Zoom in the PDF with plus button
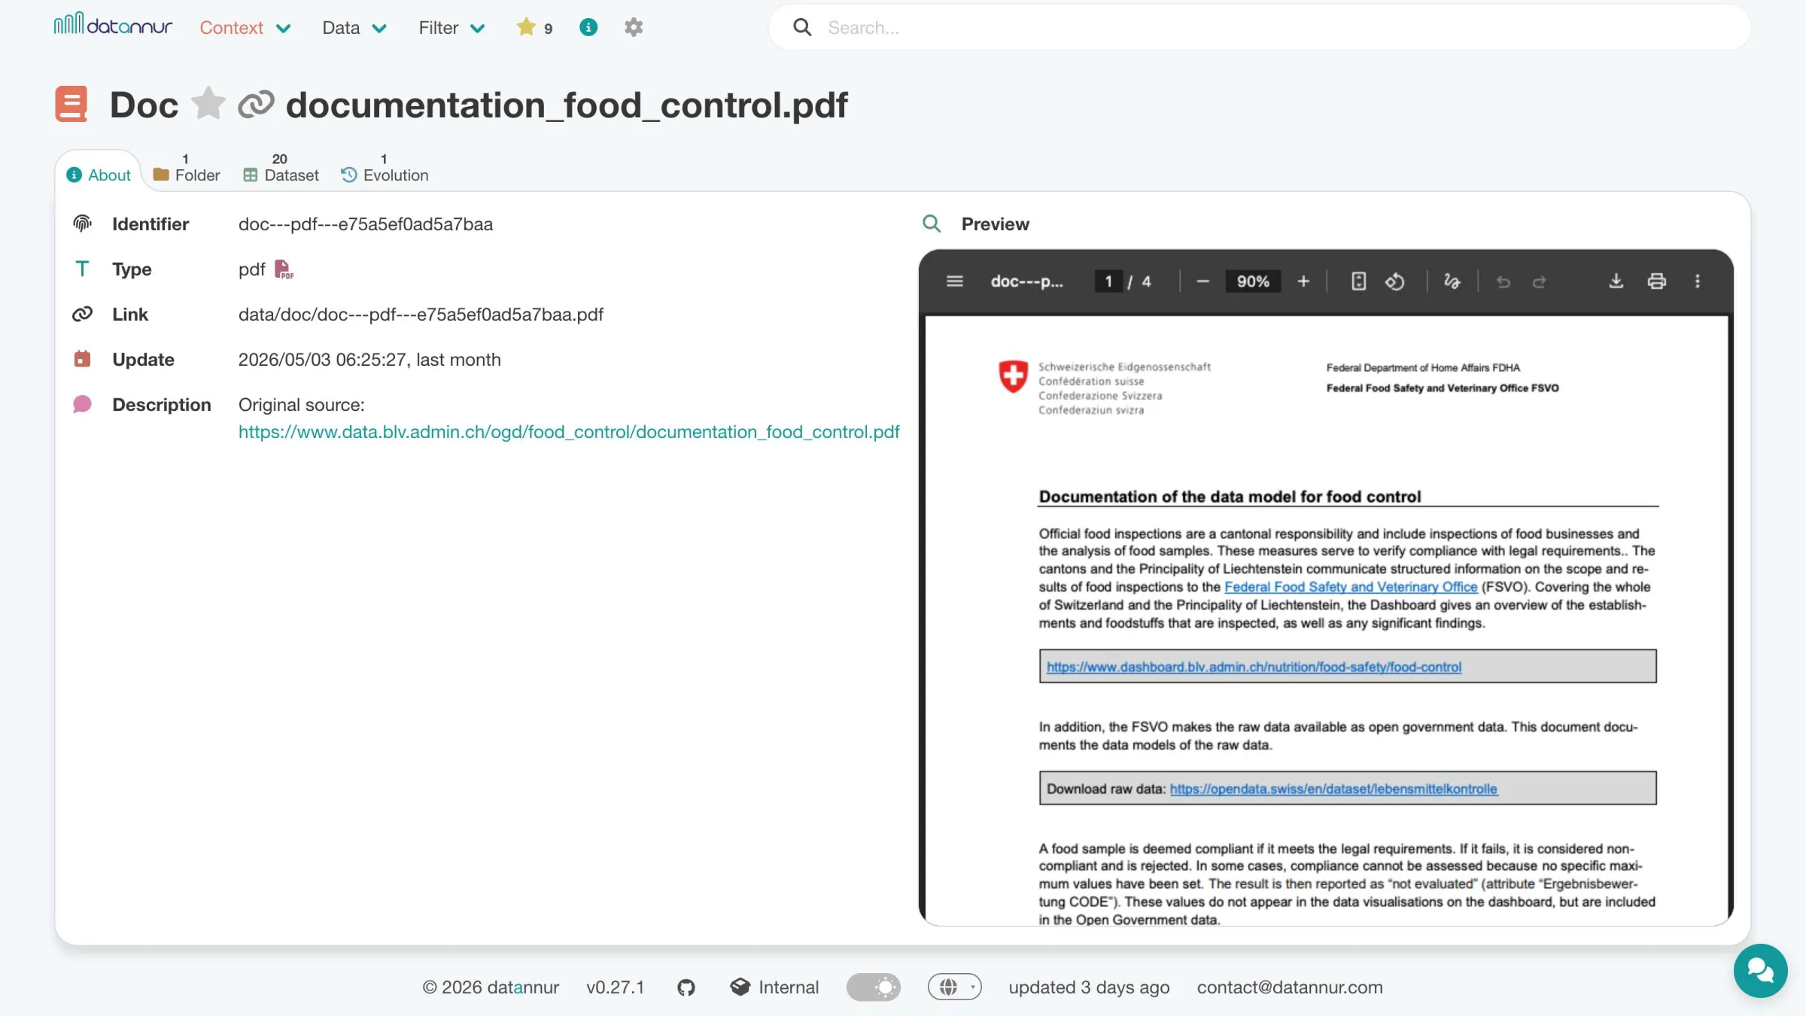The height and width of the screenshot is (1016, 1806). tap(1303, 281)
